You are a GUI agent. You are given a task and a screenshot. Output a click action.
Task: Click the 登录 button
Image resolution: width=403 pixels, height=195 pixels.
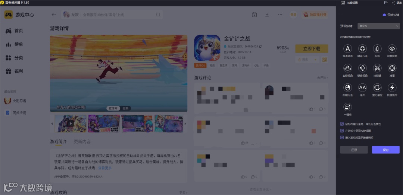coord(293,15)
